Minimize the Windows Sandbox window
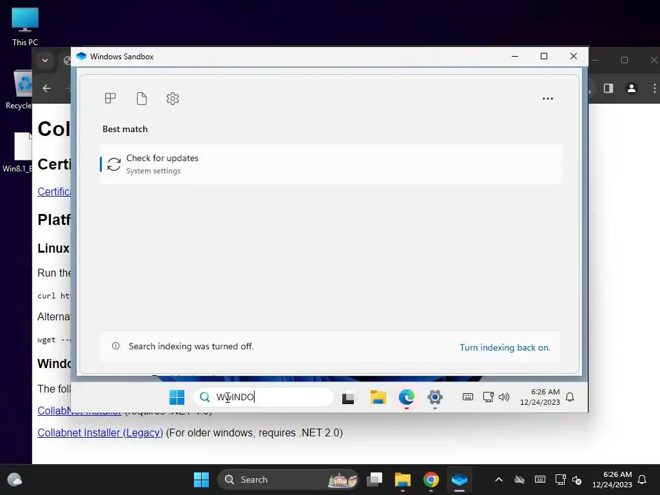Screen dimensions: 660x495 click(515, 56)
